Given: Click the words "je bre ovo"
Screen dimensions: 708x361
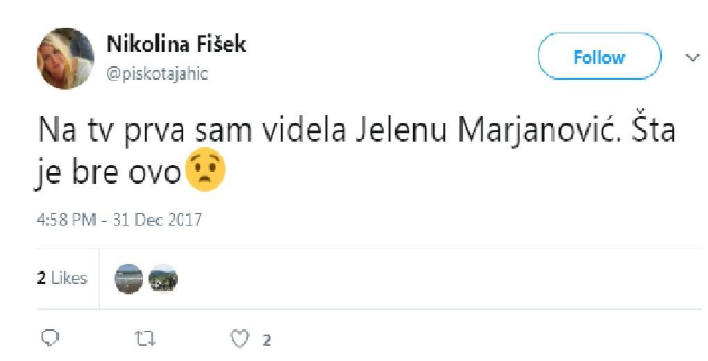Looking at the screenshot, I should click(108, 171).
